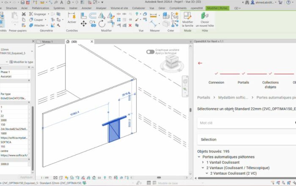
Task: Collapse Portes automatiques piétonnes tree node
Action: point(199,157)
